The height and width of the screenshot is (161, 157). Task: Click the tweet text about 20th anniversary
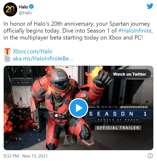[x=78, y=31]
